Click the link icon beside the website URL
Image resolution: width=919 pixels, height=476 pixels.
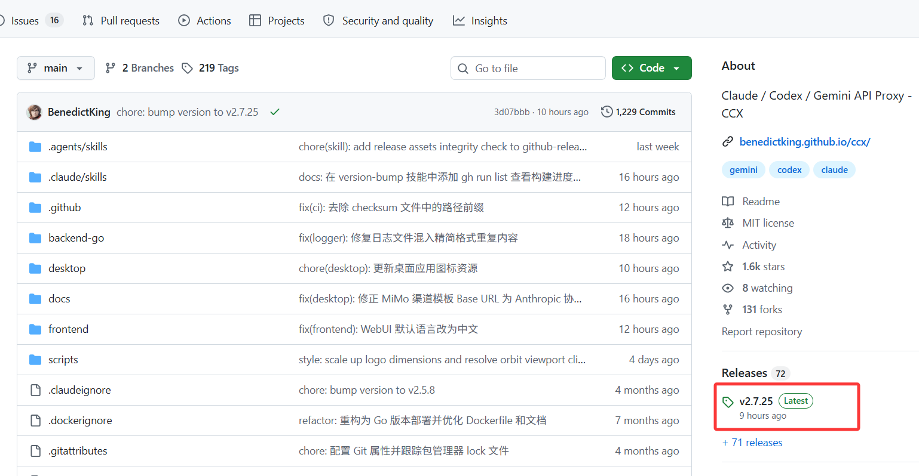pyautogui.click(x=728, y=142)
